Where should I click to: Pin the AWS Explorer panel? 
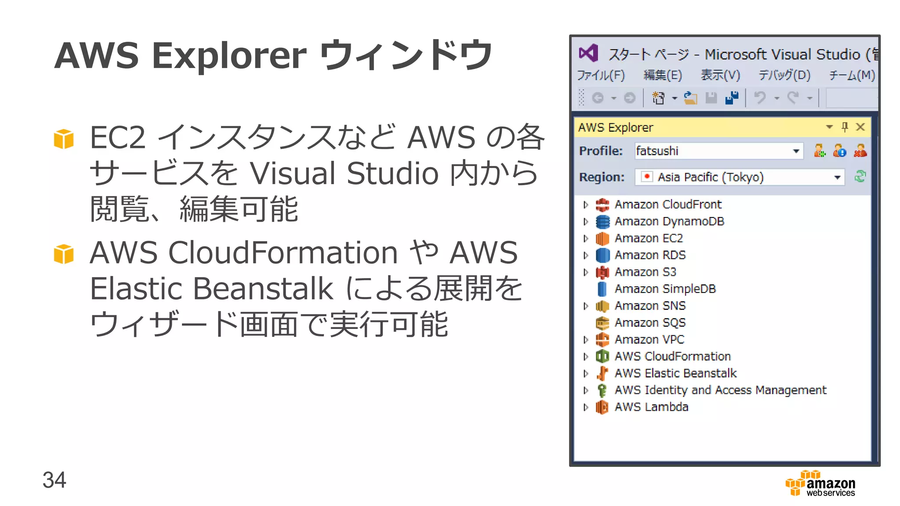[x=845, y=127]
